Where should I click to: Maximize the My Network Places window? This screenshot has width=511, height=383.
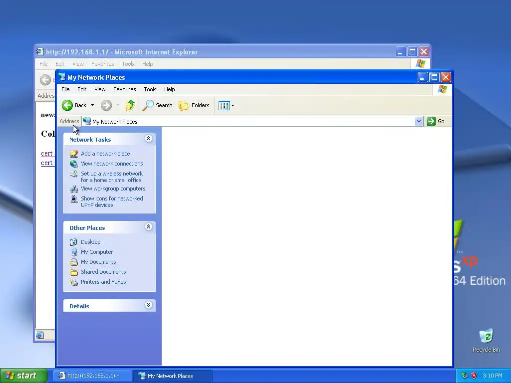point(434,77)
